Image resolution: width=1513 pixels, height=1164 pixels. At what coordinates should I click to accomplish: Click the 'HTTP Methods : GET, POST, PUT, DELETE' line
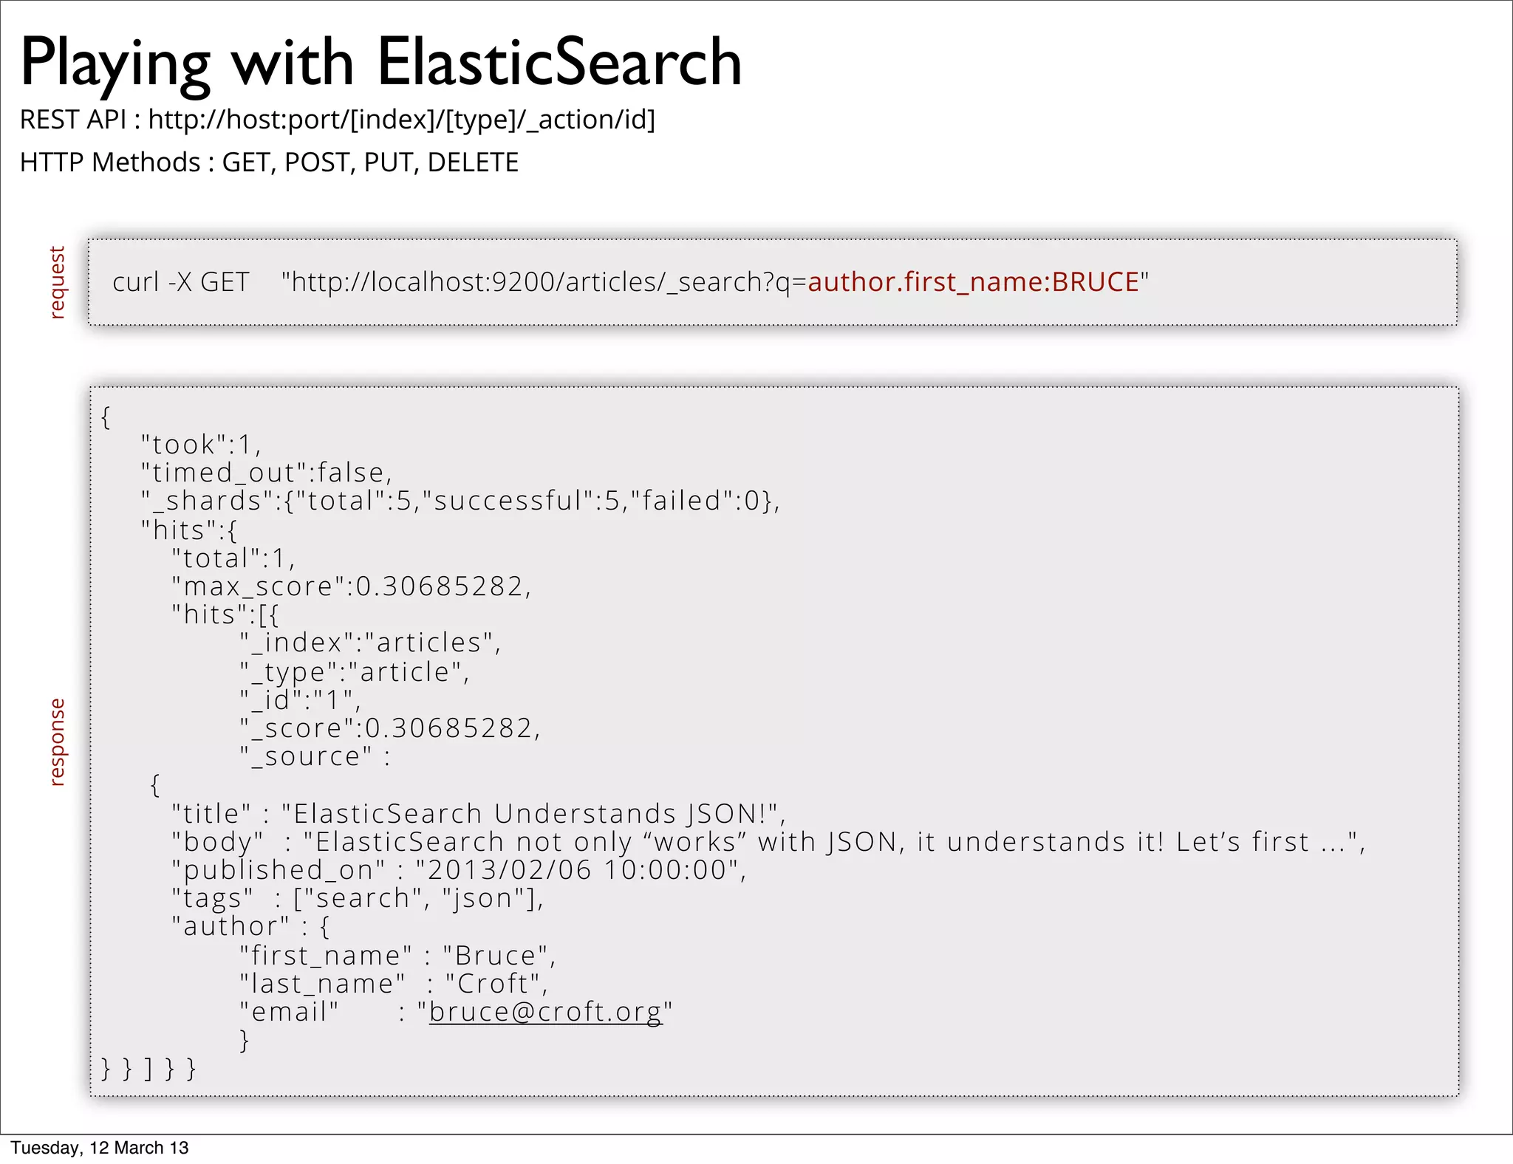269,162
